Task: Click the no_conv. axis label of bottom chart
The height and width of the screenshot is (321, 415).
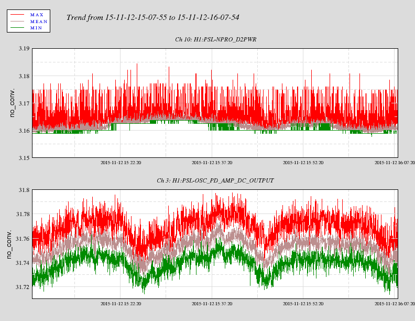Action: tap(9, 244)
